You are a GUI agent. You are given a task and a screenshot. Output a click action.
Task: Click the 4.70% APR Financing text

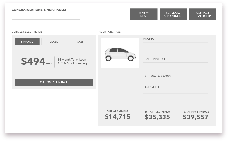[x=72, y=63]
